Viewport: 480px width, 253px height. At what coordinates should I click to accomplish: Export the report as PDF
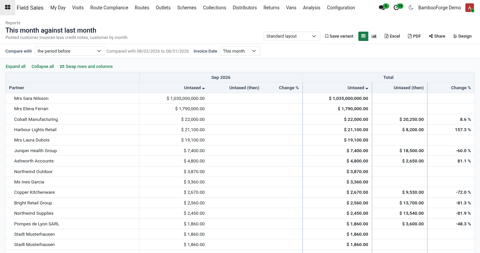pyautogui.click(x=414, y=36)
